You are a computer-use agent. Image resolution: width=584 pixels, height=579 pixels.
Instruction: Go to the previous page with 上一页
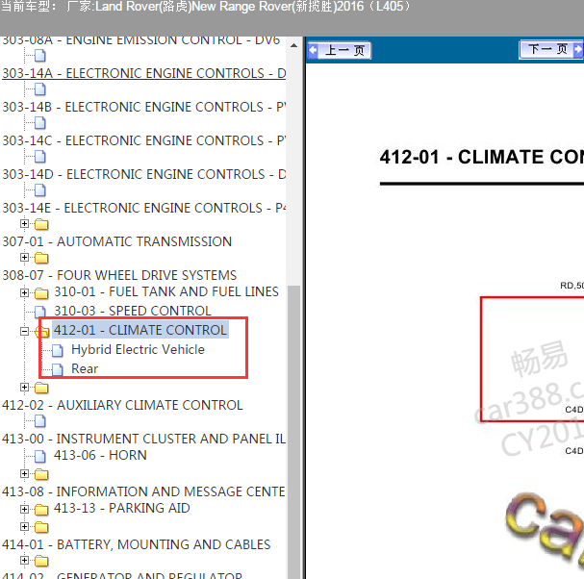point(339,50)
